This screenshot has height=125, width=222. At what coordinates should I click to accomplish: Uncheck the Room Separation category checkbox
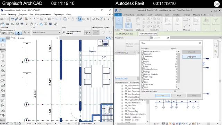[143, 52]
